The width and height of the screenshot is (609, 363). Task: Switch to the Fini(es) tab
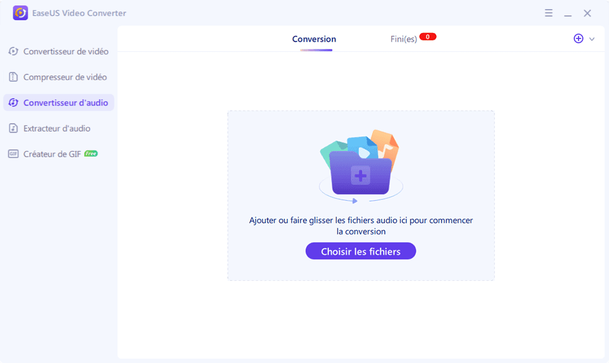(403, 37)
